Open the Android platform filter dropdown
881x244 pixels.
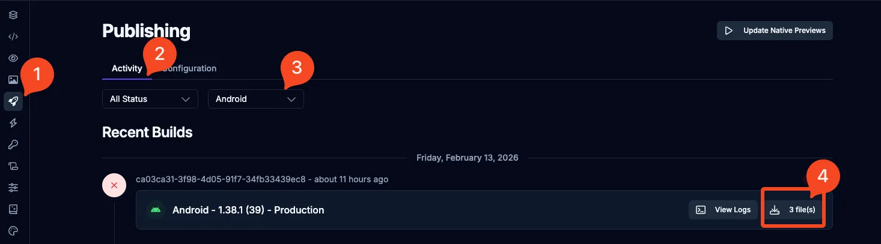tap(255, 99)
